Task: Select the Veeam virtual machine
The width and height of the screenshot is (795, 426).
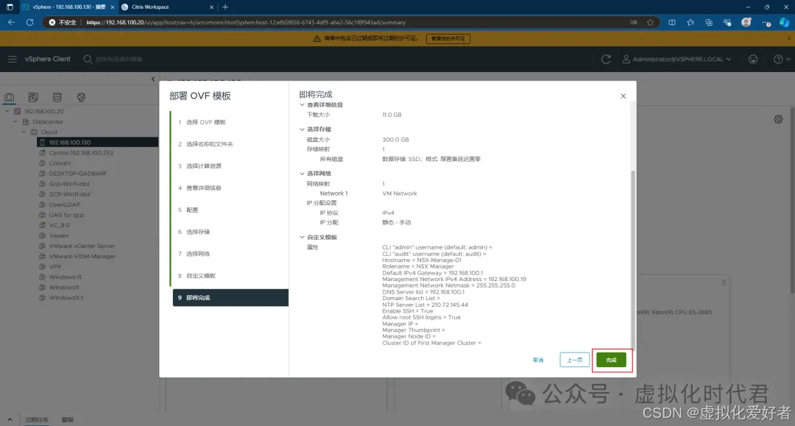Action: [58, 235]
